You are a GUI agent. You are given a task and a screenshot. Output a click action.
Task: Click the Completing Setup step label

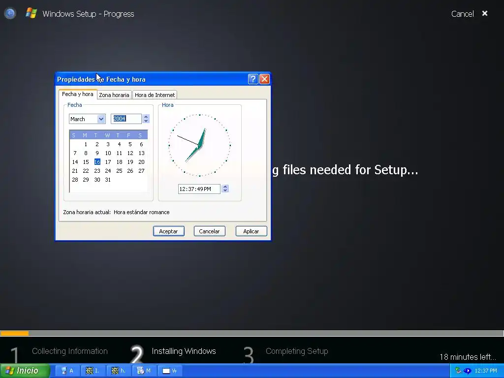[297, 351]
